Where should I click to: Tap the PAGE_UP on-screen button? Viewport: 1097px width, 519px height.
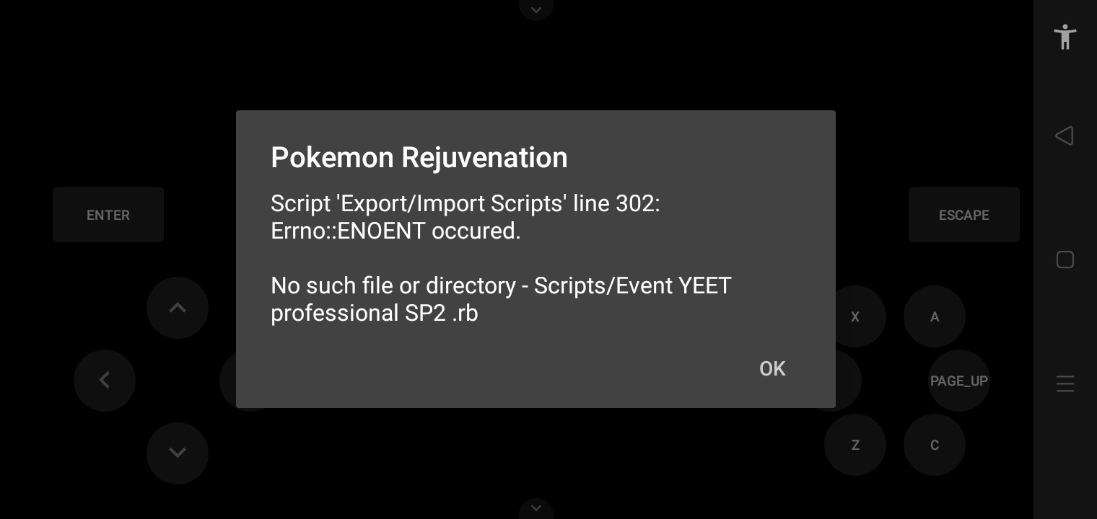959,381
